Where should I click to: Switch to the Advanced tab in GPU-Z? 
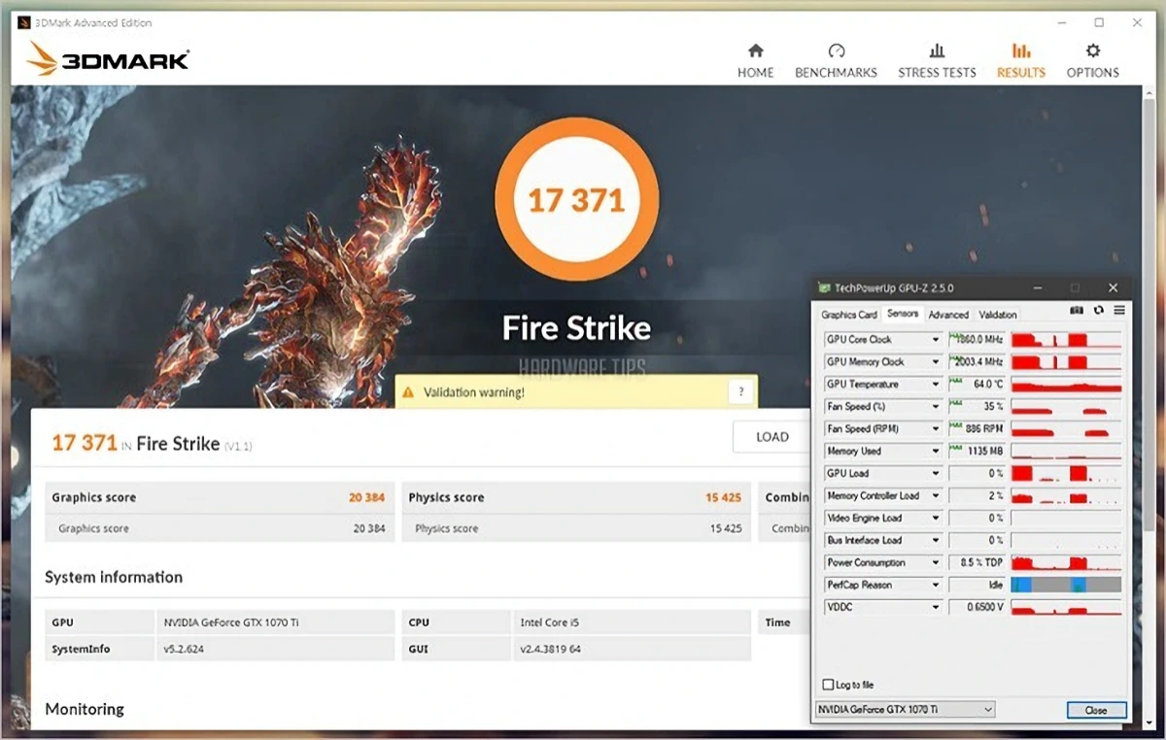point(948,315)
